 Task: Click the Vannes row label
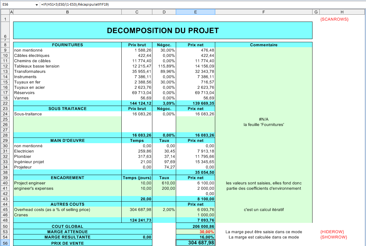point(21,98)
